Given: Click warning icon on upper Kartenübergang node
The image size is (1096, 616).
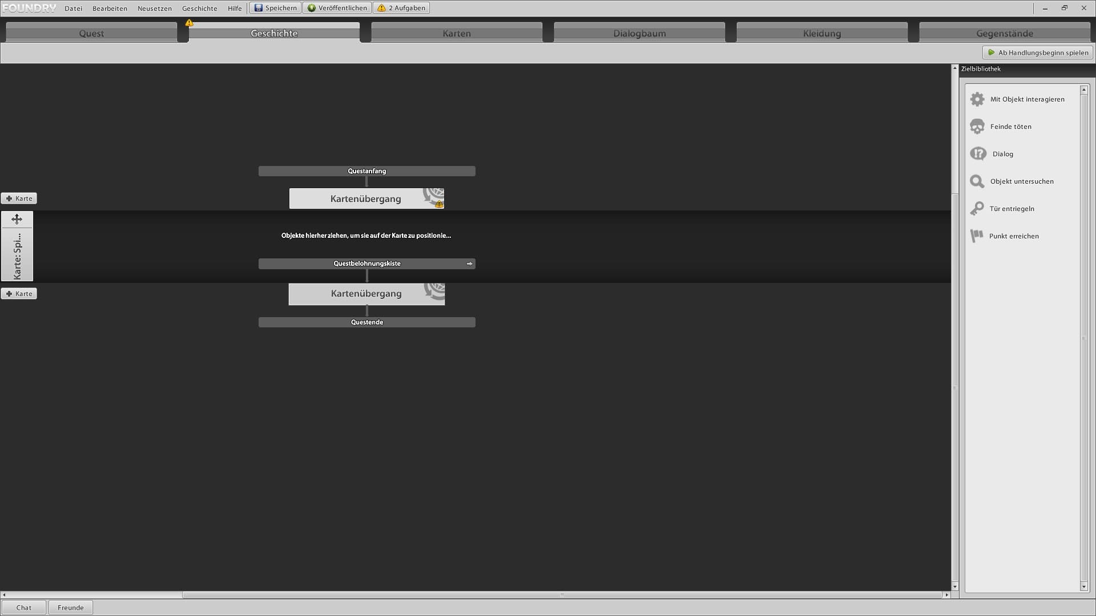Looking at the screenshot, I should click(439, 204).
